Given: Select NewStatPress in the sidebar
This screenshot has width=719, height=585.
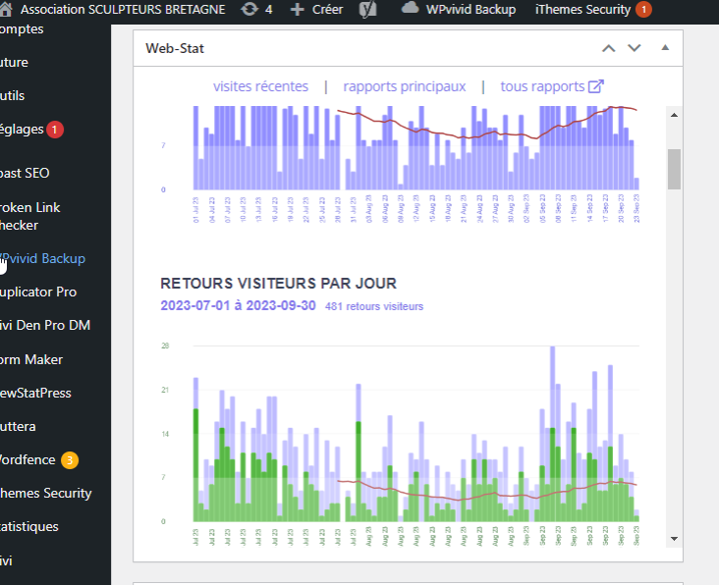Looking at the screenshot, I should [36, 393].
